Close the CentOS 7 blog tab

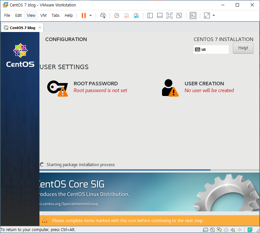tap(40, 27)
